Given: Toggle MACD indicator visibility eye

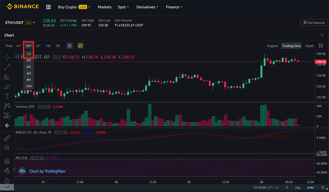Looking at the screenshot, I should pyautogui.click(x=56, y=132).
